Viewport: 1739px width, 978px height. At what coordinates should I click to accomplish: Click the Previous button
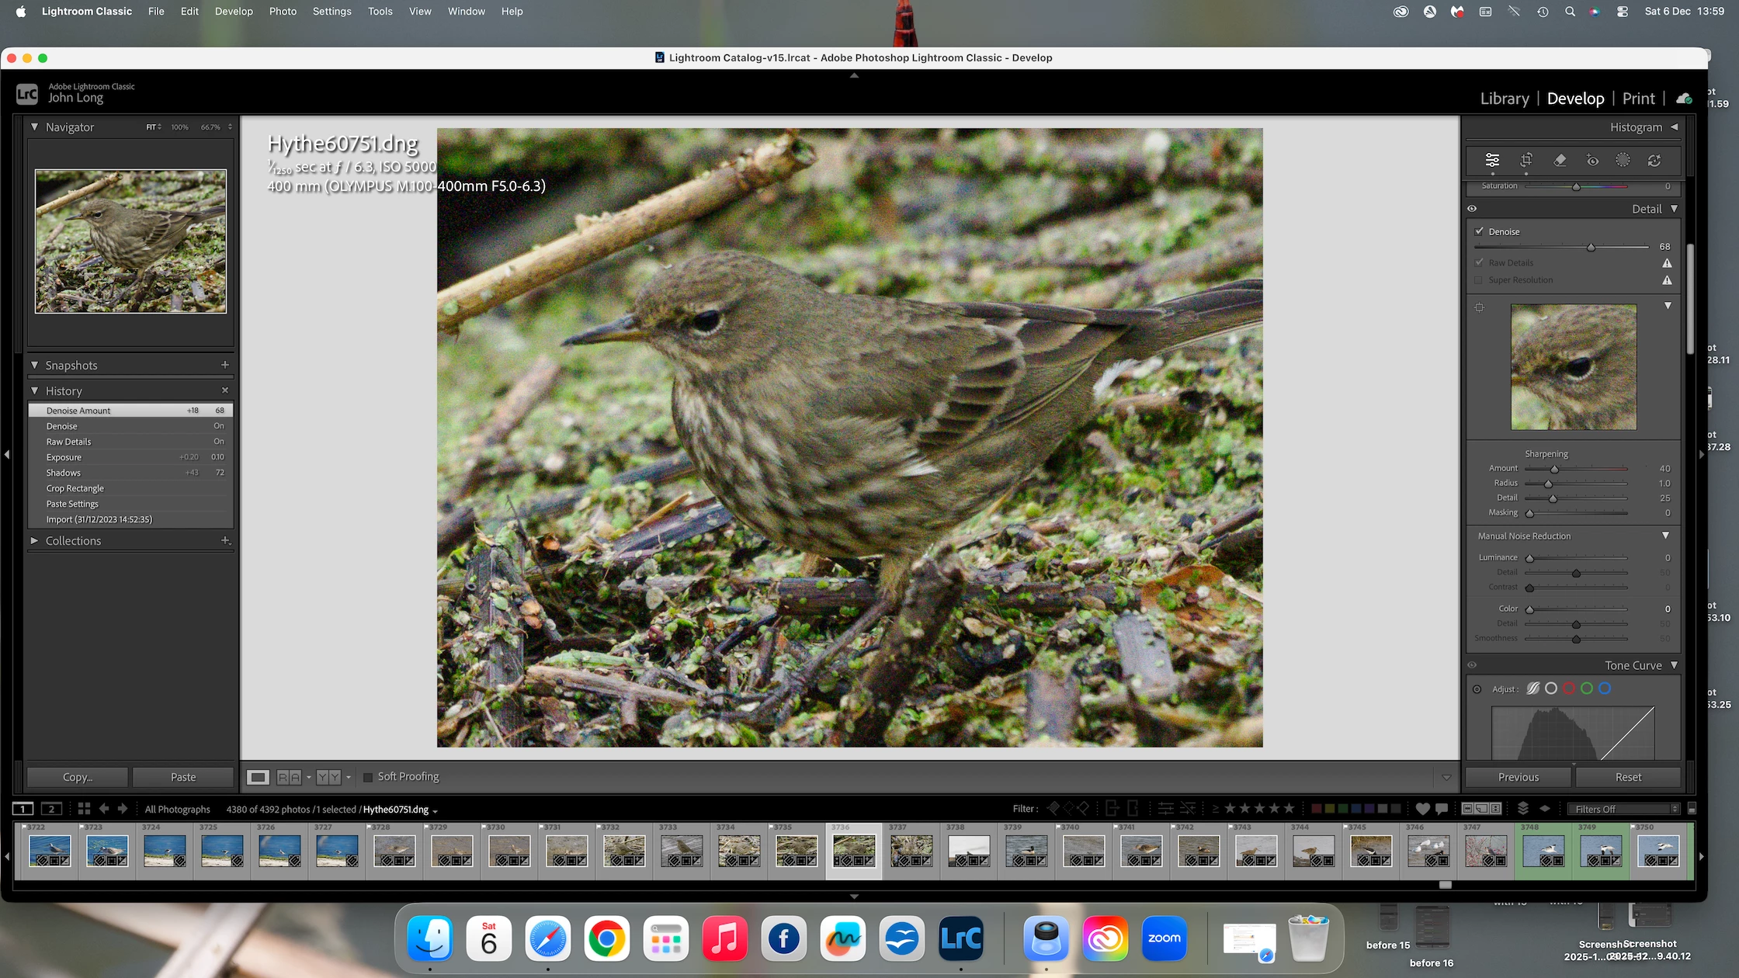pyautogui.click(x=1519, y=777)
